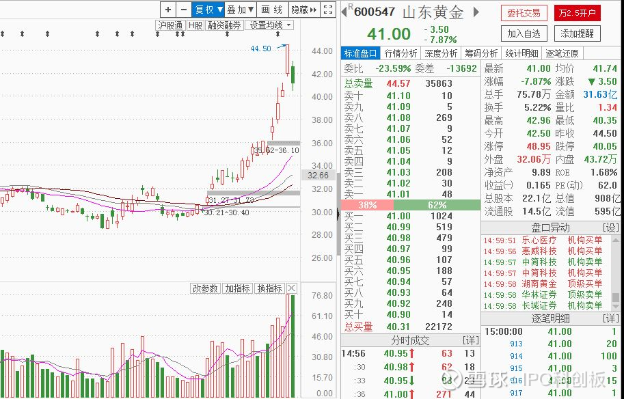The image size is (624, 399).
Task: Click the zoom in plus button
Action: (x=168, y=10)
